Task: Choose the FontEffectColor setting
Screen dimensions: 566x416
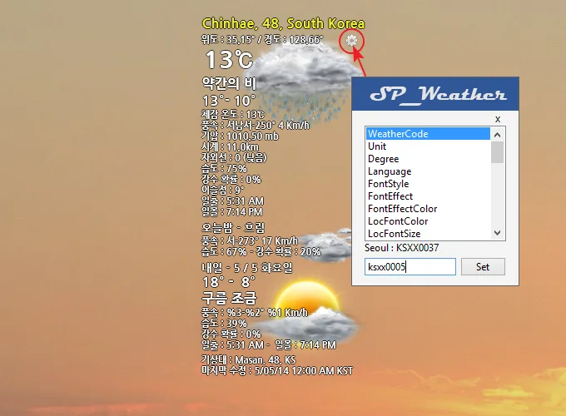Action: point(428,209)
